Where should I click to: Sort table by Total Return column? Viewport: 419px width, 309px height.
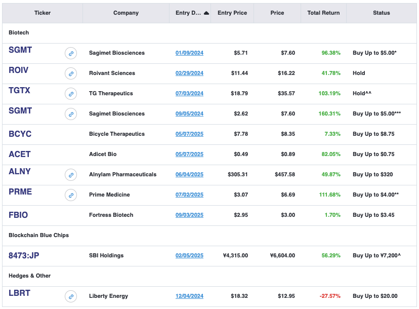(x=323, y=13)
